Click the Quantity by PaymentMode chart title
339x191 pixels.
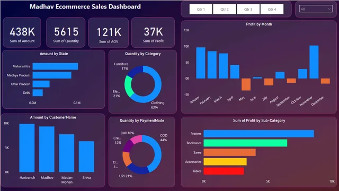[142, 120]
